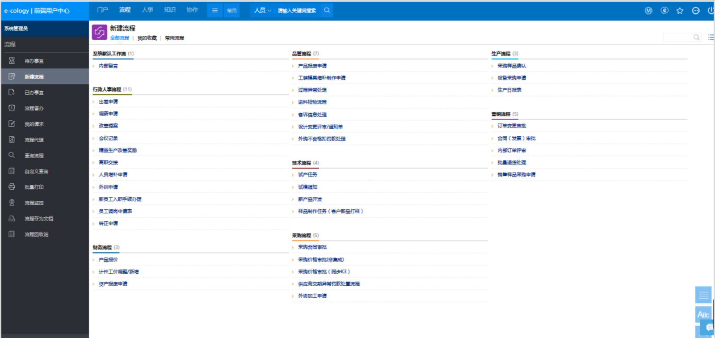Open the 人事 top menu

coord(147,10)
